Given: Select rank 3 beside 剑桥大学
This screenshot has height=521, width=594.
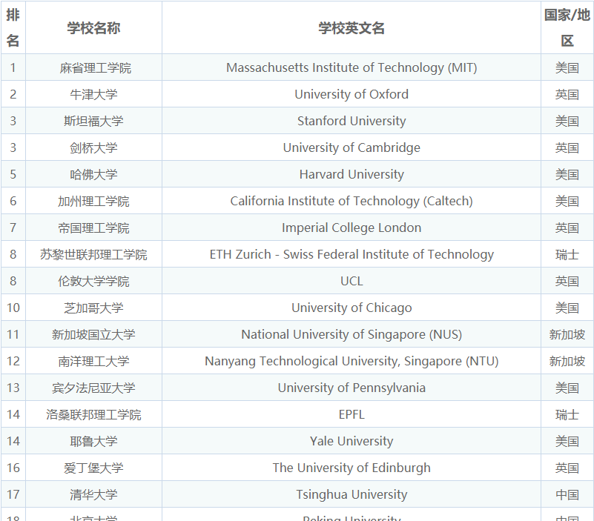Looking at the screenshot, I should [x=13, y=147].
